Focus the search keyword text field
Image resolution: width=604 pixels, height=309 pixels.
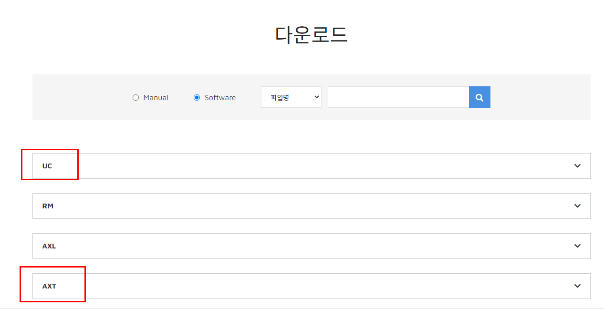click(398, 97)
